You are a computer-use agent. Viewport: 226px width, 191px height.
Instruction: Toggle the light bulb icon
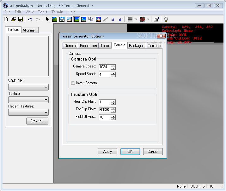(166, 19)
